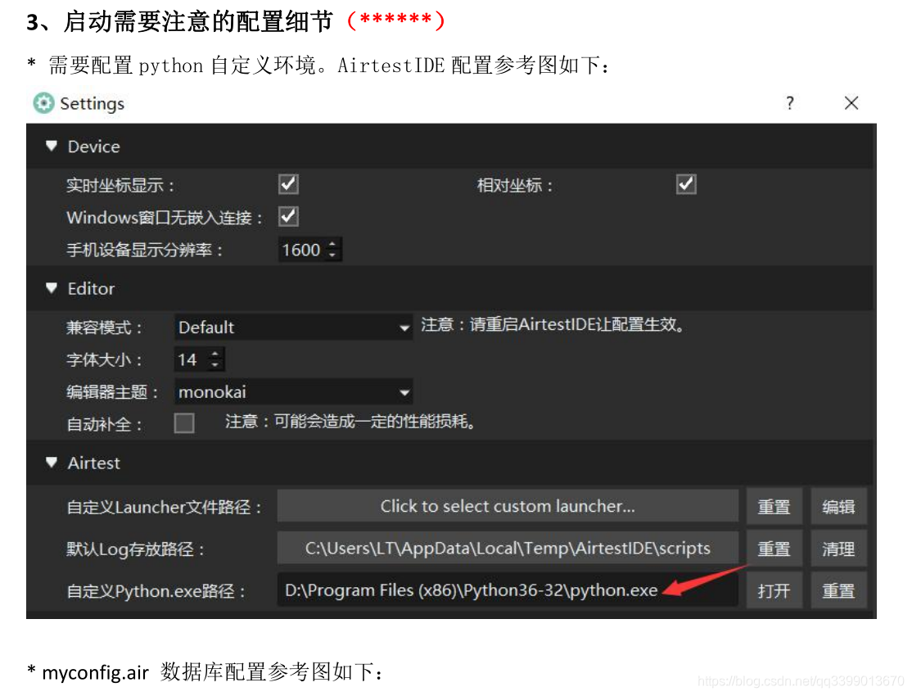Enable the 自动补全 checkbox

point(184,423)
